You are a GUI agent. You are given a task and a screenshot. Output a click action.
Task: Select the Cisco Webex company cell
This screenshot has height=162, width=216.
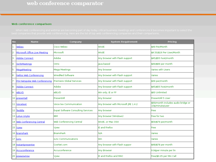75,47
